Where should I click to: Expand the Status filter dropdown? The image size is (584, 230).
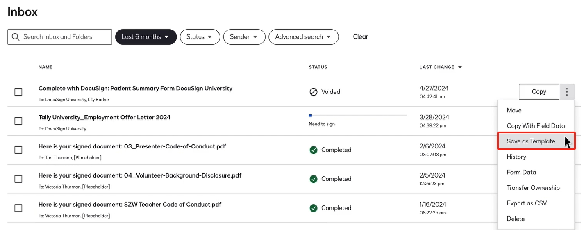200,37
